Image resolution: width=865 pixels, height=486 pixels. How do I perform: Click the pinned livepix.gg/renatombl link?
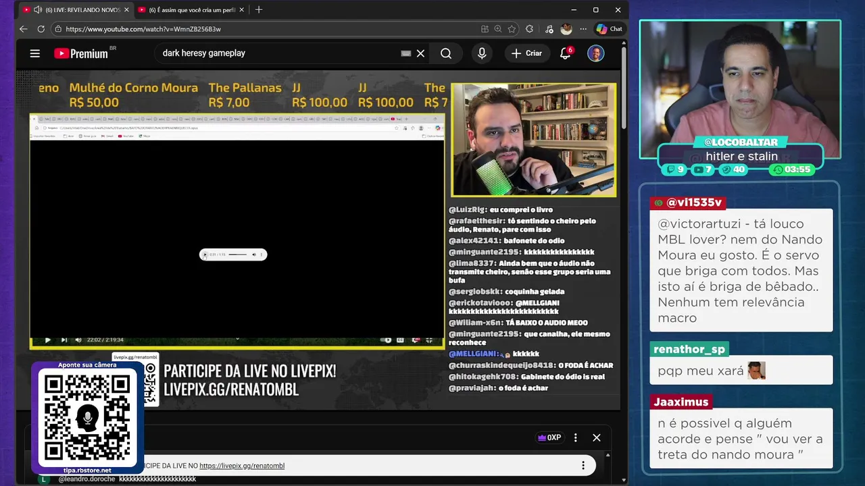[x=242, y=466]
